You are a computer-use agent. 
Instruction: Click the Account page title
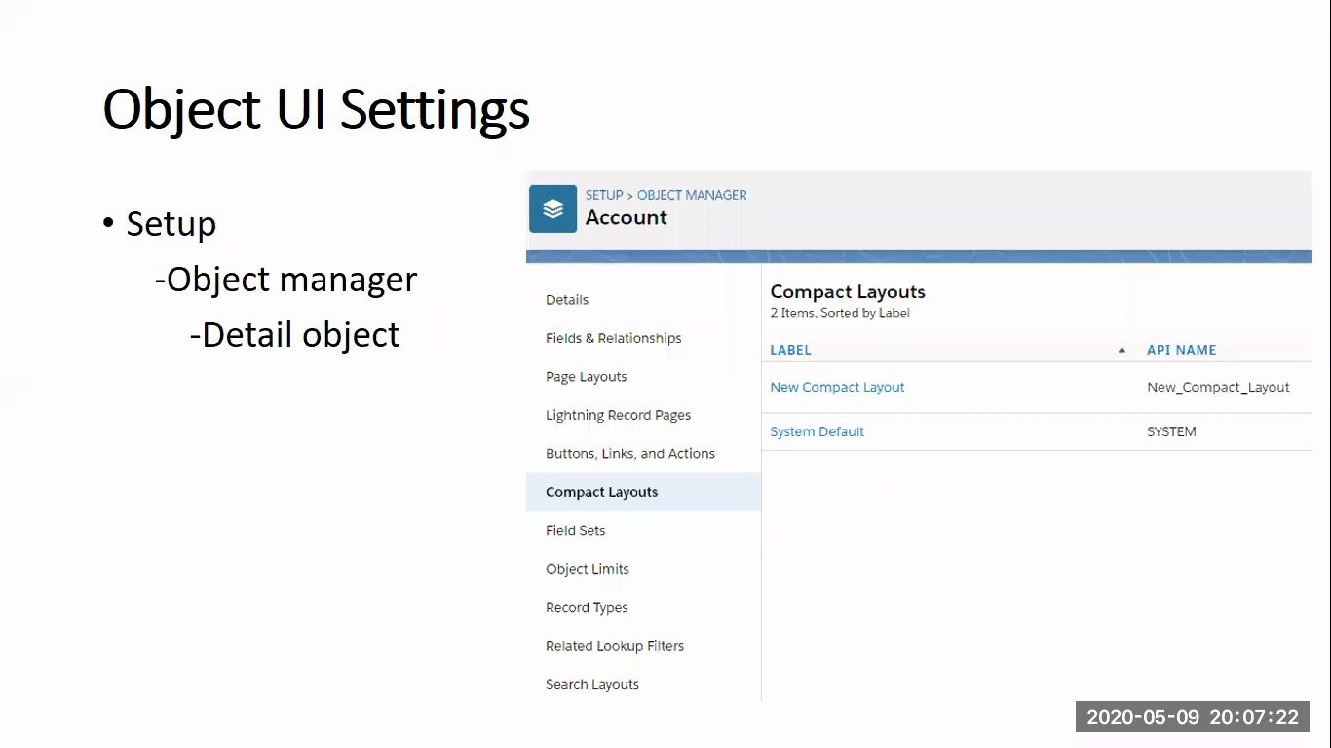(x=626, y=218)
